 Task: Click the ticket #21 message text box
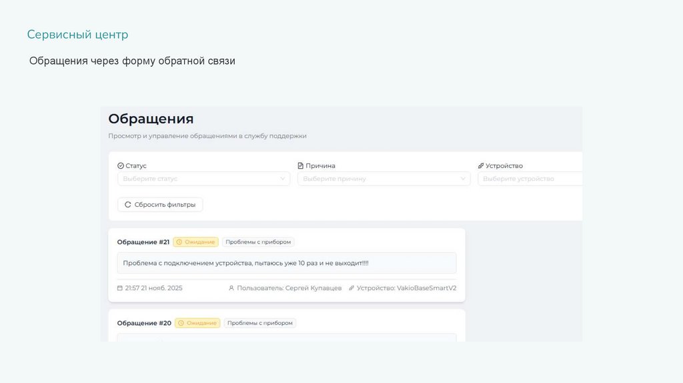(x=287, y=263)
